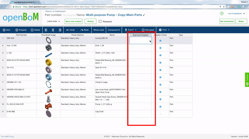Open the Tools dropdown menu
Screen dimensions: 249x139
coord(164,30)
